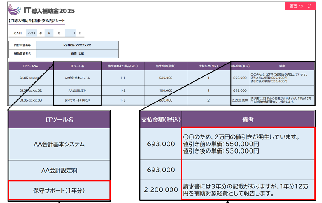Click the enlarged AA会計設定料 cell

coord(59,170)
